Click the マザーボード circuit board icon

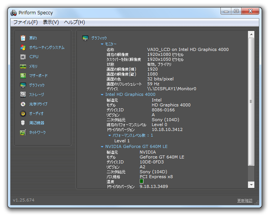23,76
